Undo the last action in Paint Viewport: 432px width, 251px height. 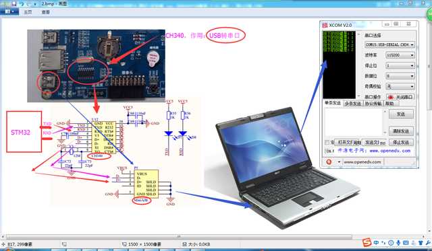tap(22, 3)
